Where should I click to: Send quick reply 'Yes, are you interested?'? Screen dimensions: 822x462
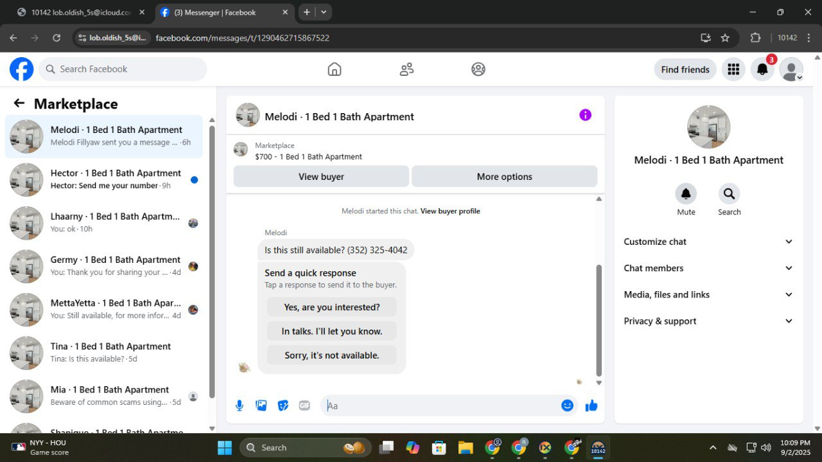332,307
